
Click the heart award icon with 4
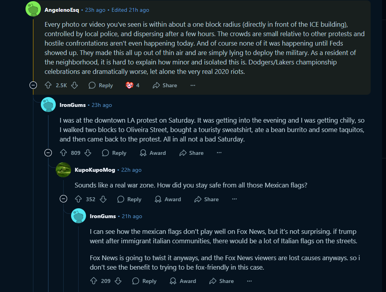click(130, 85)
